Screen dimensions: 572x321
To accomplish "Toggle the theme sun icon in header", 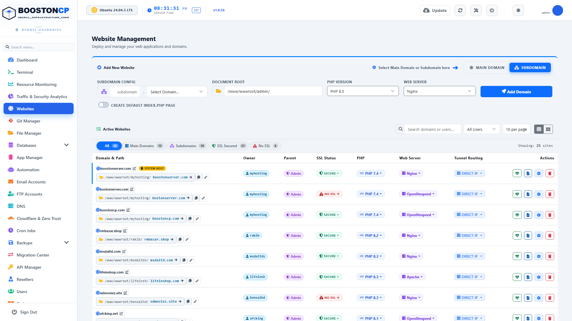I will tap(518, 10).
